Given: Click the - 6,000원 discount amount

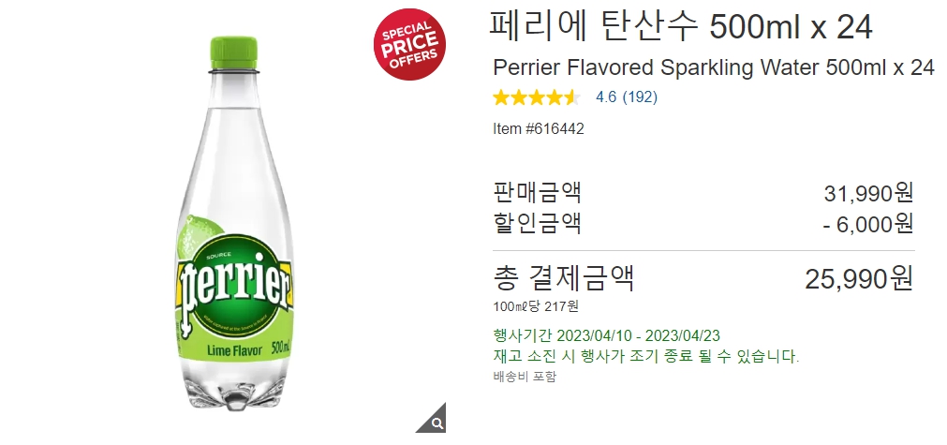Looking at the screenshot, I should pos(868,224).
